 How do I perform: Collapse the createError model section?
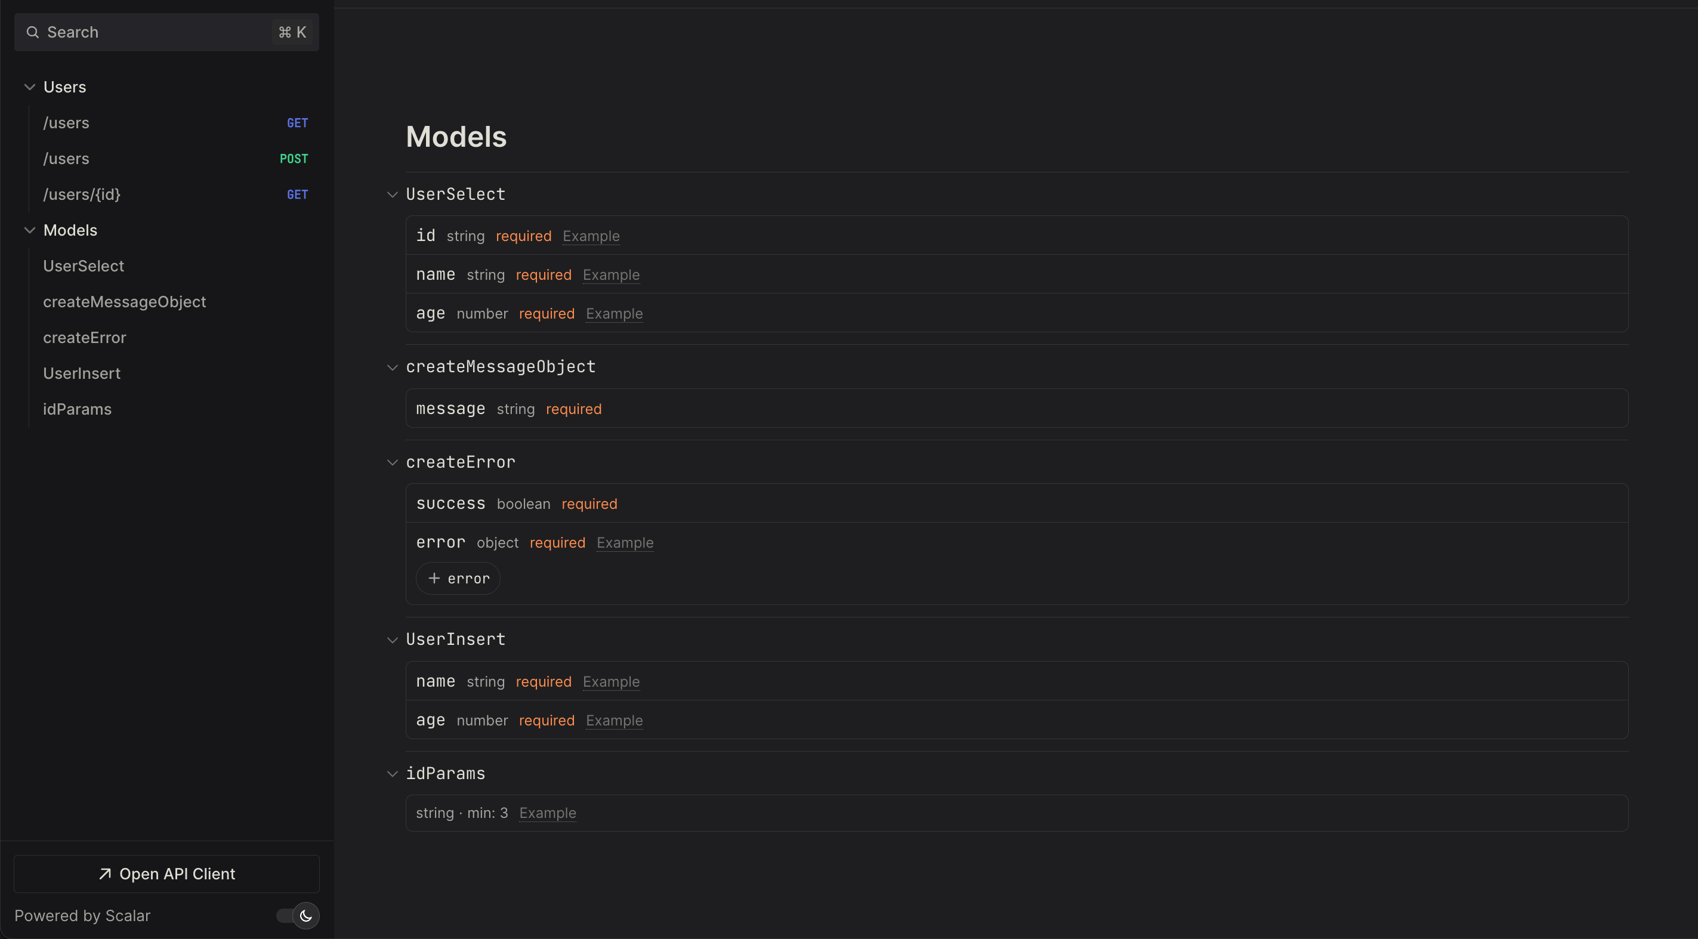392,462
